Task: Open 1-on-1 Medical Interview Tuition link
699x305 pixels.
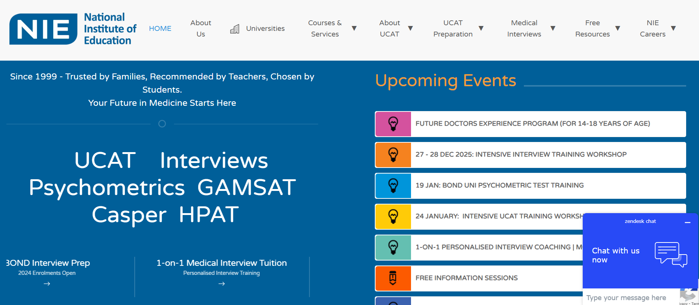Action: pyautogui.click(x=222, y=263)
